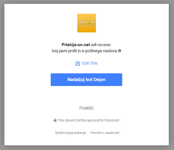Click the info icon after e-poštnega naslova

[x=119, y=51]
